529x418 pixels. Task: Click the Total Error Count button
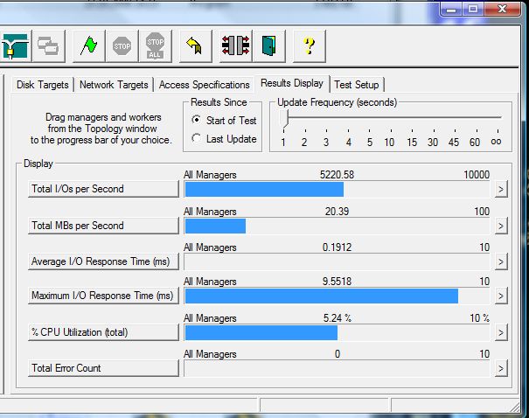(x=103, y=368)
